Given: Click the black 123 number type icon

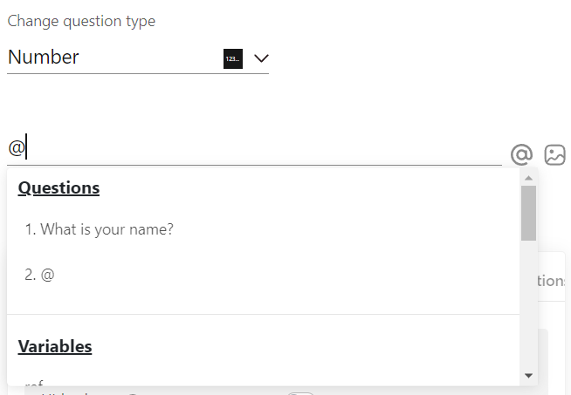Looking at the screenshot, I should point(233,58).
